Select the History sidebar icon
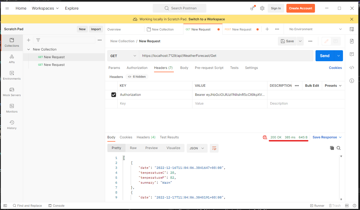Viewport: 360px width, 210px height. point(12,125)
